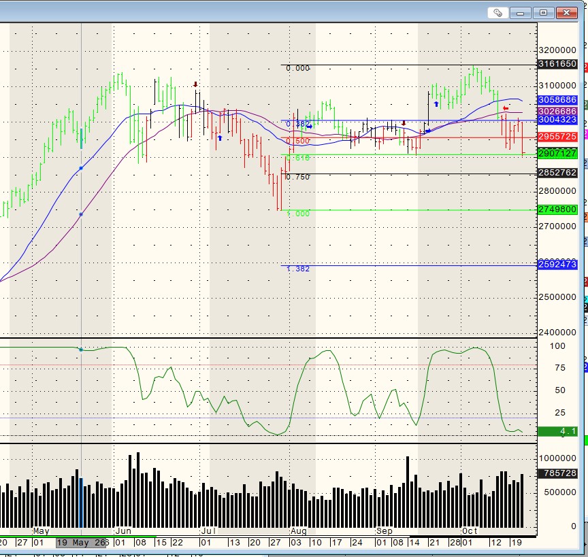Click the 3200000 price axis label
The width and height of the screenshot is (588, 557).
[557, 50]
